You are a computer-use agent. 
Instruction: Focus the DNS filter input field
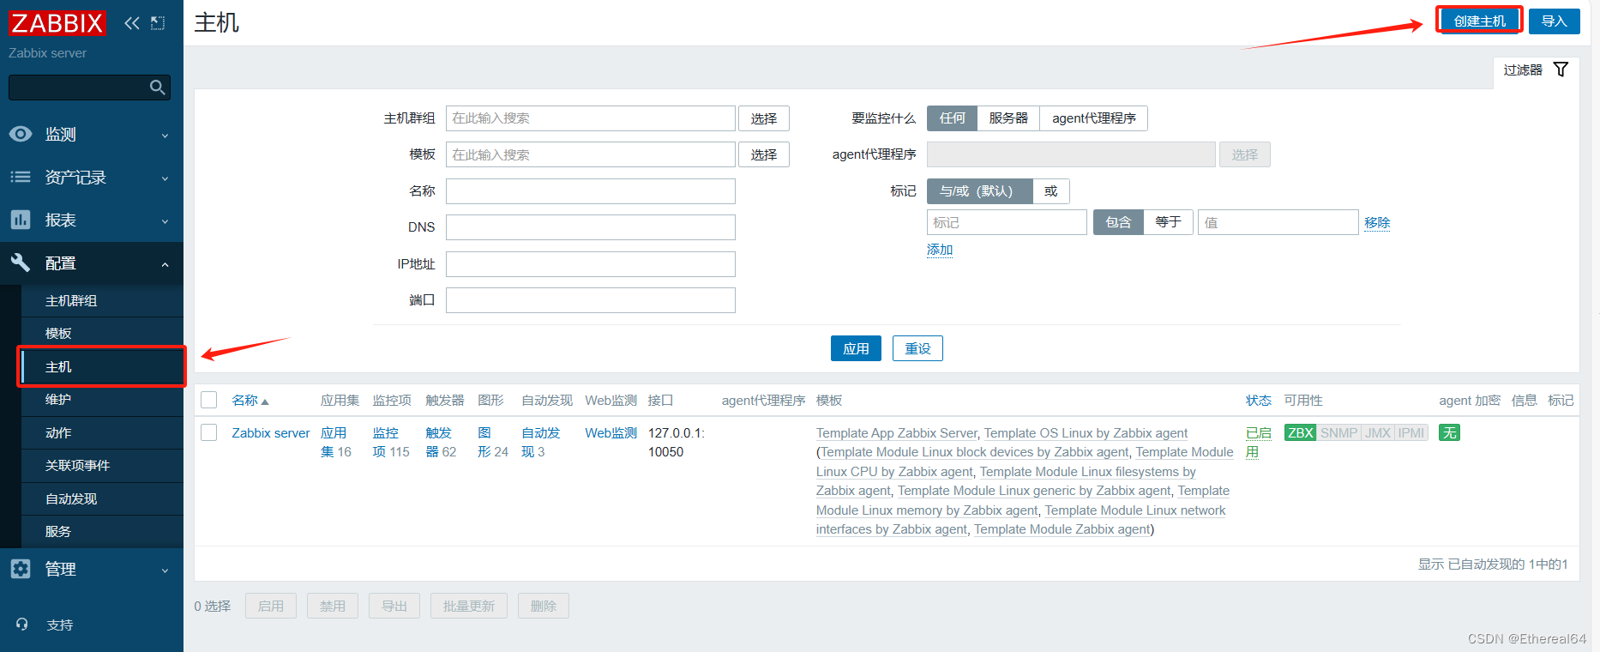pyautogui.click(x=591, y=227)
